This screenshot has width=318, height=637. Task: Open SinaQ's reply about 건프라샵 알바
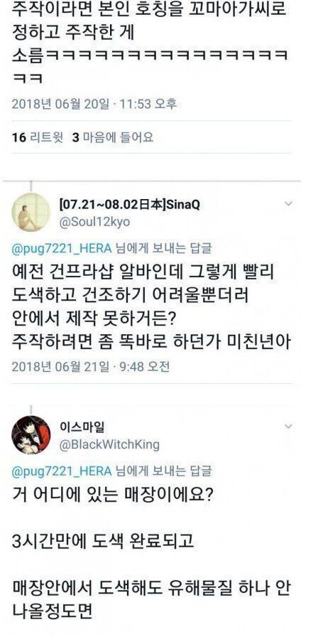(x=151, y=307)
